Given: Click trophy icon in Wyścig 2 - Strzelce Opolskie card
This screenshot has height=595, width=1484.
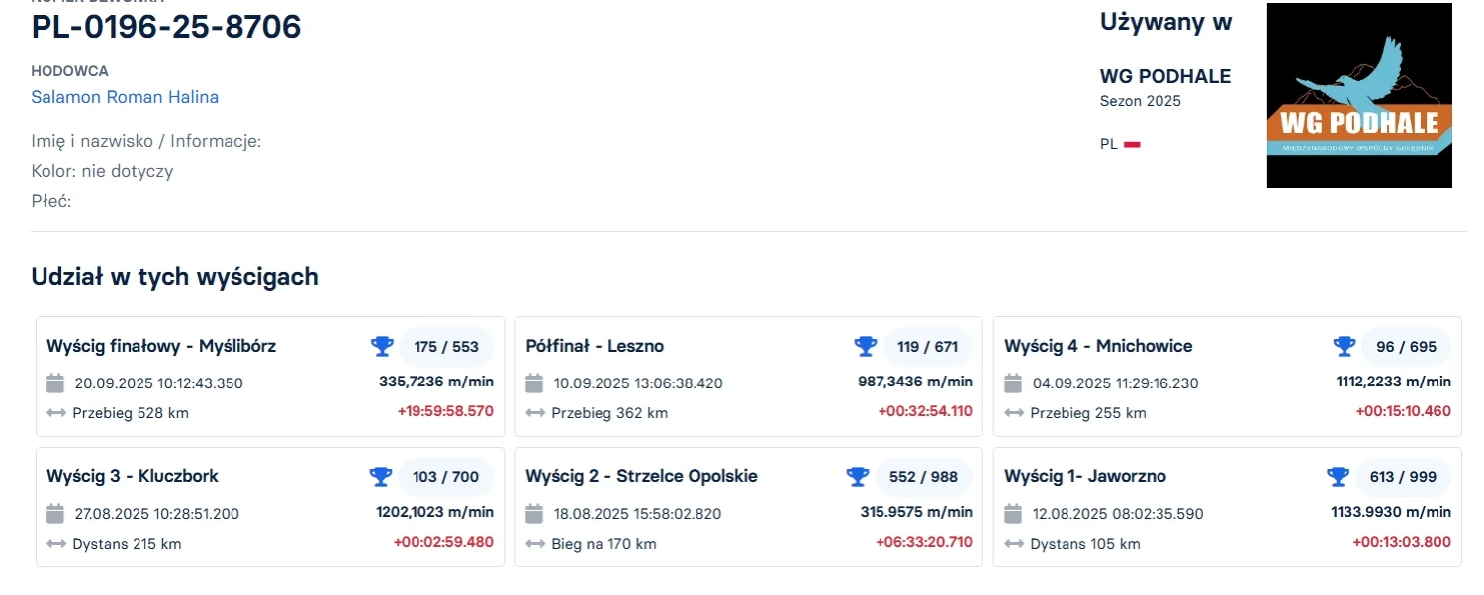Looking at the screenshot, I should 857,476.
